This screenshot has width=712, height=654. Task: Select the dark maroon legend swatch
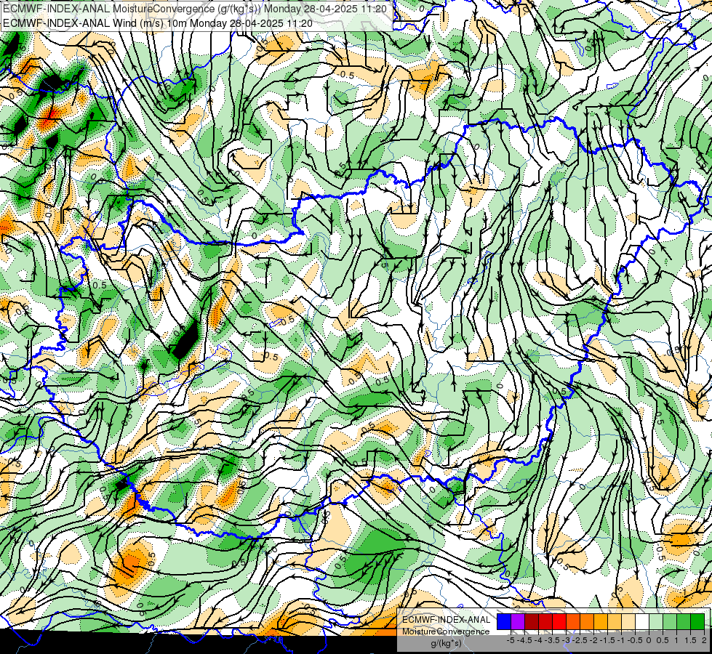coord(532,622)
